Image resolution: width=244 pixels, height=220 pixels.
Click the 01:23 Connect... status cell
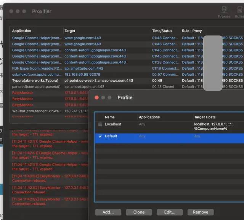coord(166,62)
